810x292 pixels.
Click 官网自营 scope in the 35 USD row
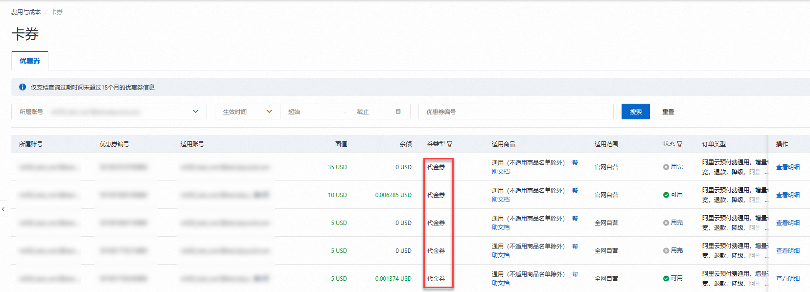coord(606,167)
